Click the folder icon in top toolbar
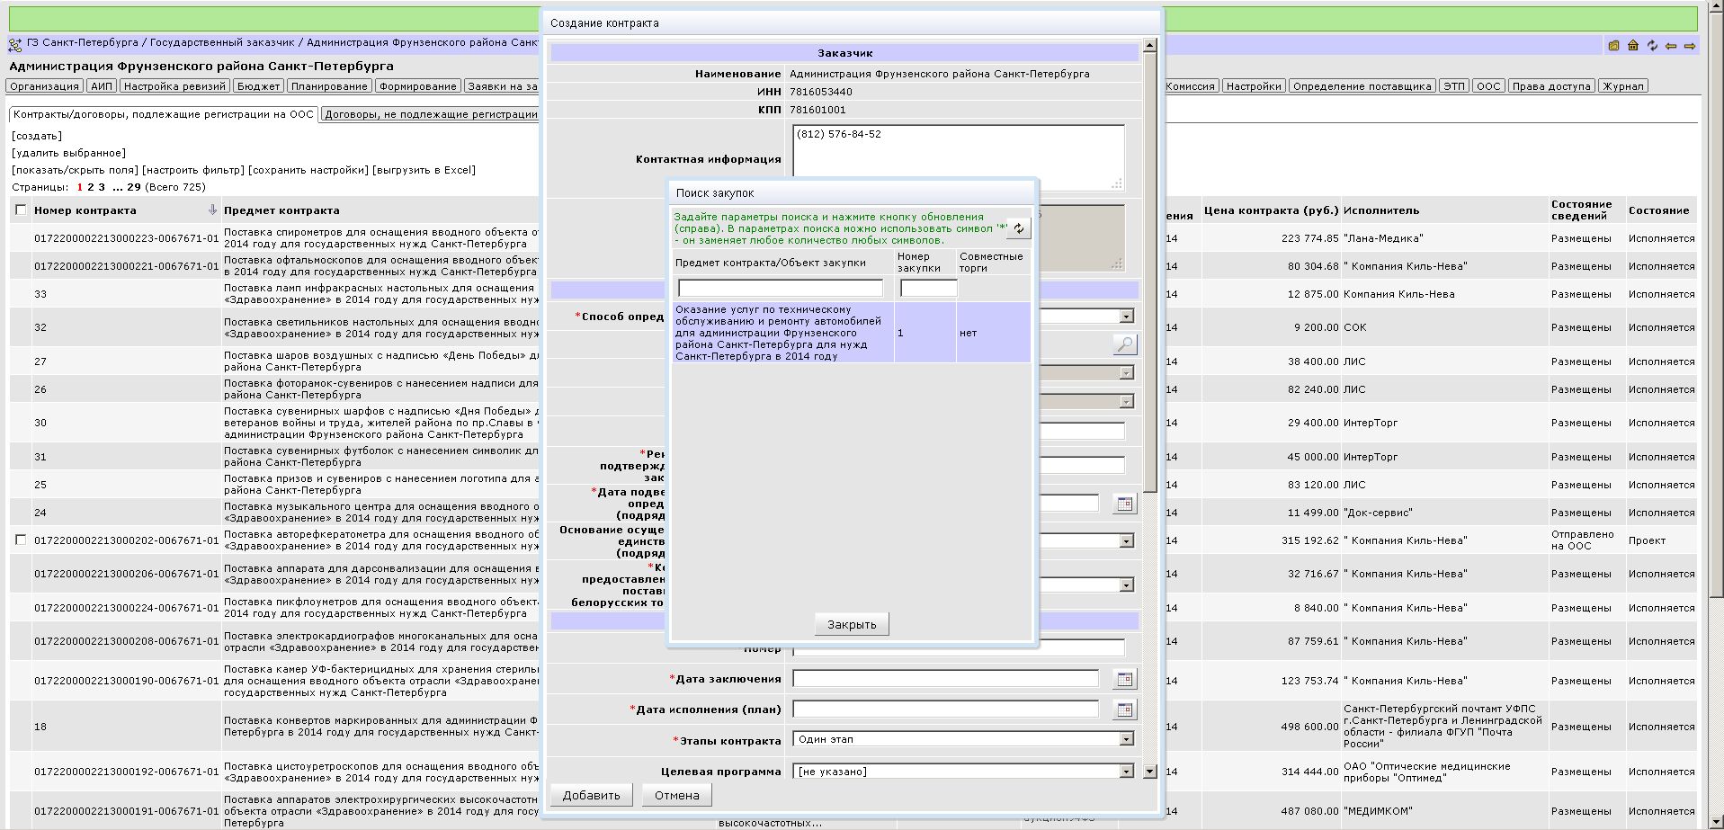 coord(1614,45)
